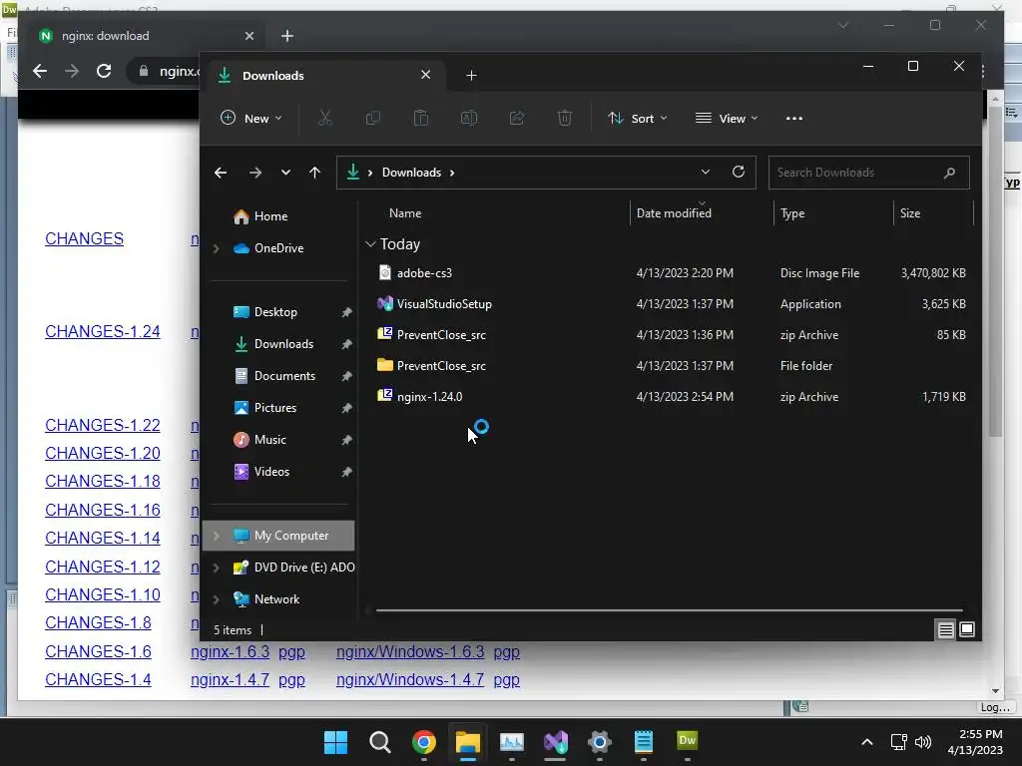Open the CHANGES-1.10 link
The width and height of the screenshot is (1022, 766).
103,594
